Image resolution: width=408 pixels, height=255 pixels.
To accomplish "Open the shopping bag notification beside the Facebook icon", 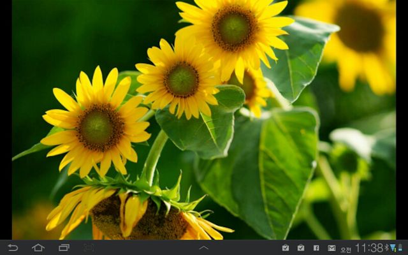I will coord(301,248).
